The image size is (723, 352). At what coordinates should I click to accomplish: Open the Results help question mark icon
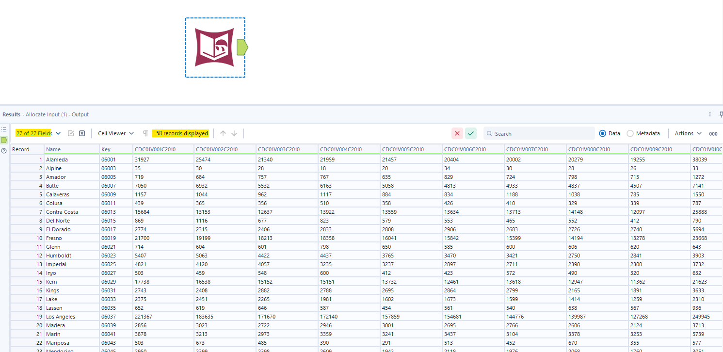point(4,151)
